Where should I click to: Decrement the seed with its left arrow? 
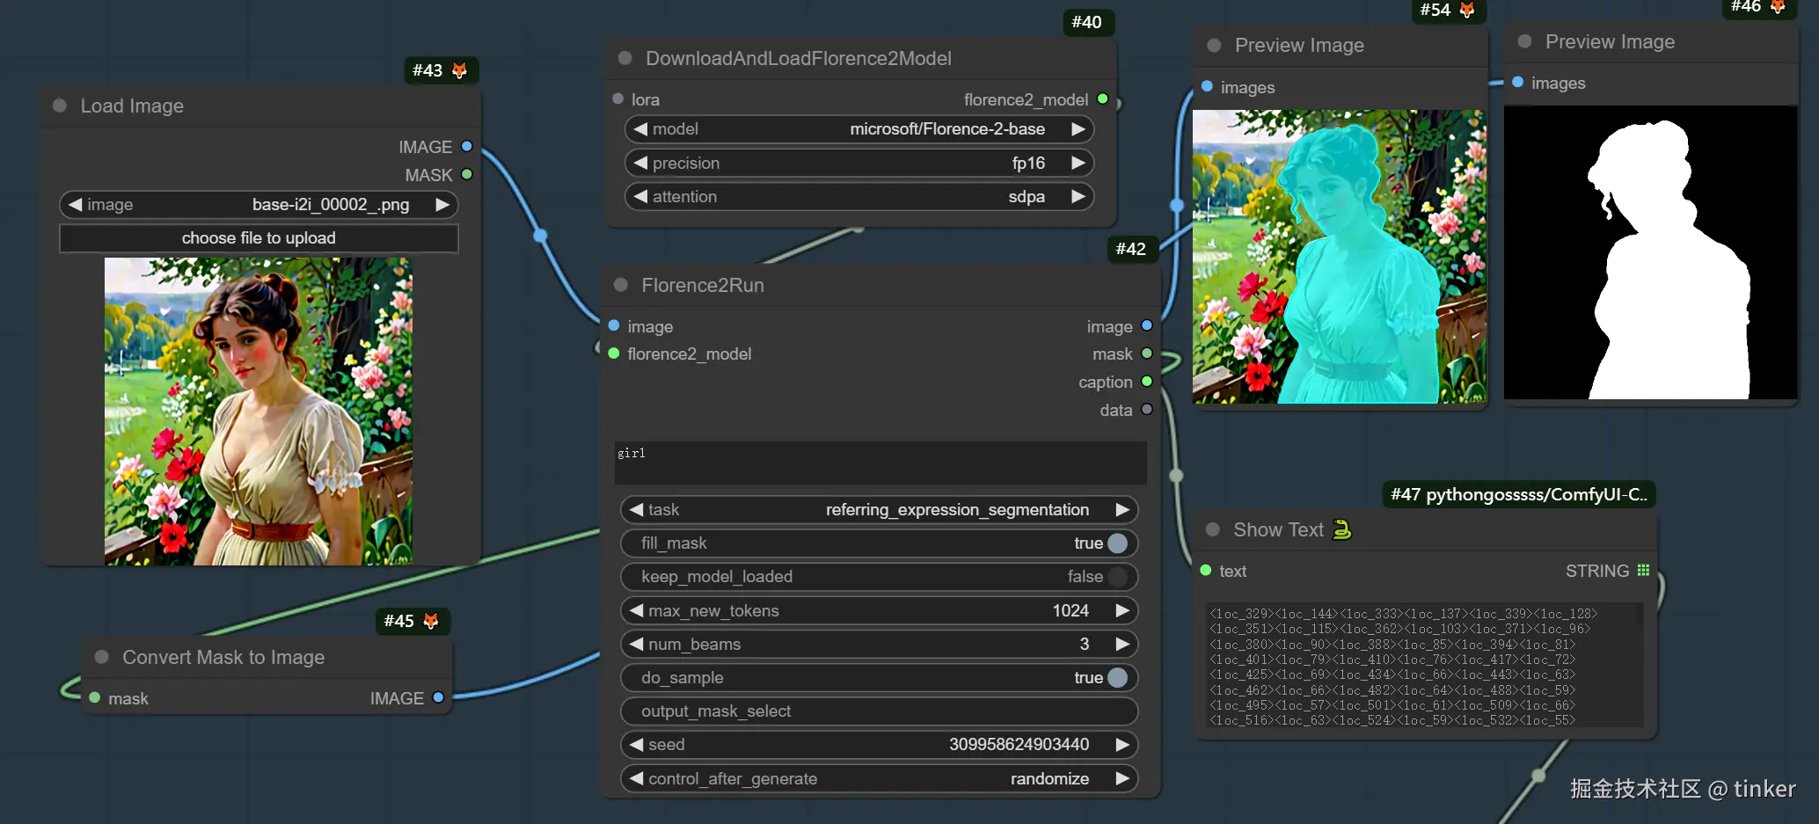tap(636, 745)
